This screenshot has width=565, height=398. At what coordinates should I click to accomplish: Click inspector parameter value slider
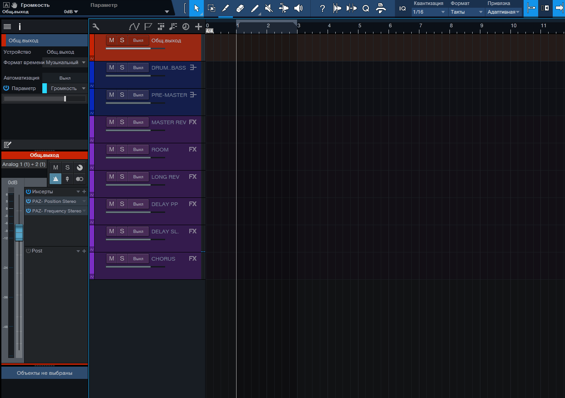[x=45, y=99]
